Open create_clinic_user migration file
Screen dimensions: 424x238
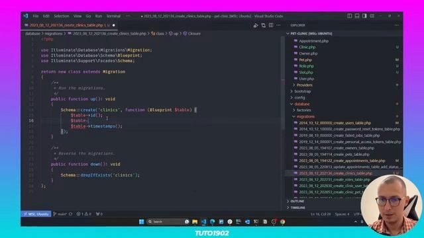[333, 186]
